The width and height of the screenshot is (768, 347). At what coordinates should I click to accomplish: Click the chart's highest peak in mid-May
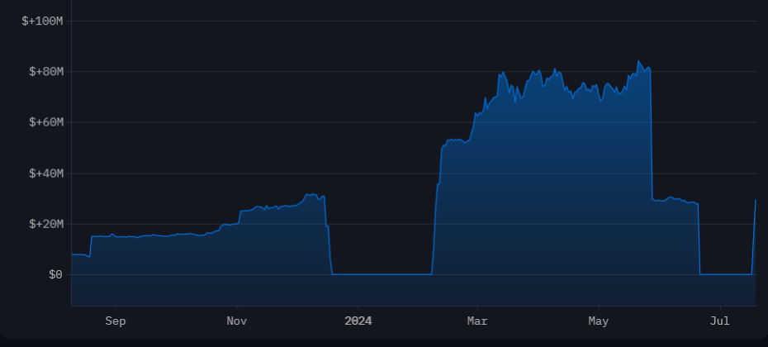tap(638, 61)
